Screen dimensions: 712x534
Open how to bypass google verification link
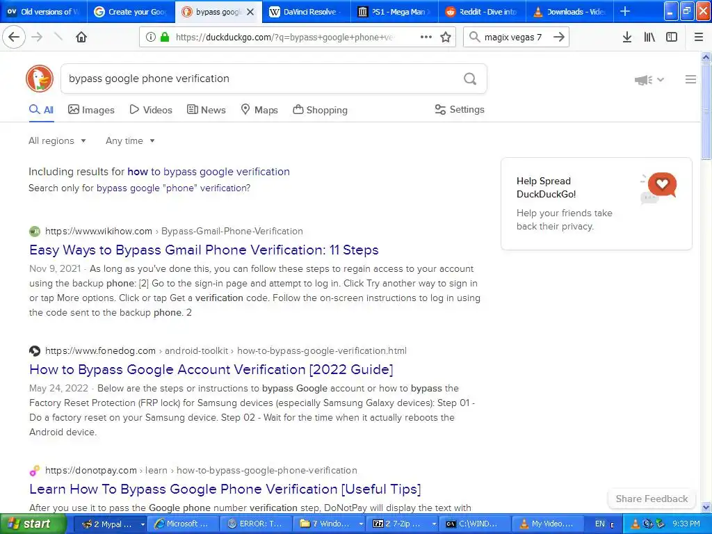[209, 172]
